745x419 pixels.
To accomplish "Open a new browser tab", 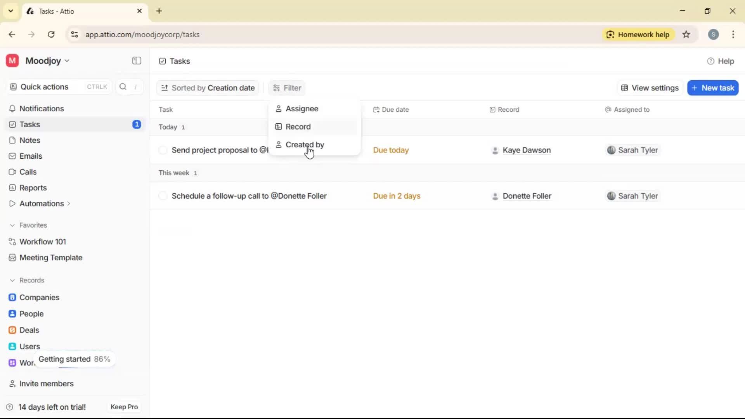I will (x=159, y=11).
